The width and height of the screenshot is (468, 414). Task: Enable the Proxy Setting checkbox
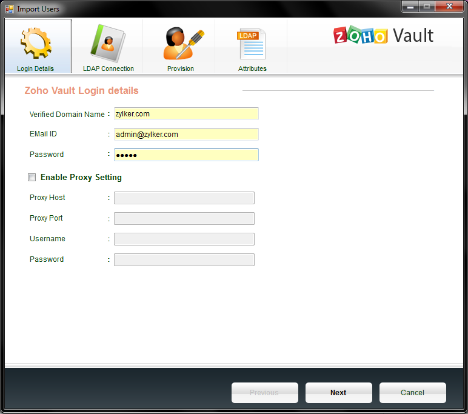coord(32,178)
